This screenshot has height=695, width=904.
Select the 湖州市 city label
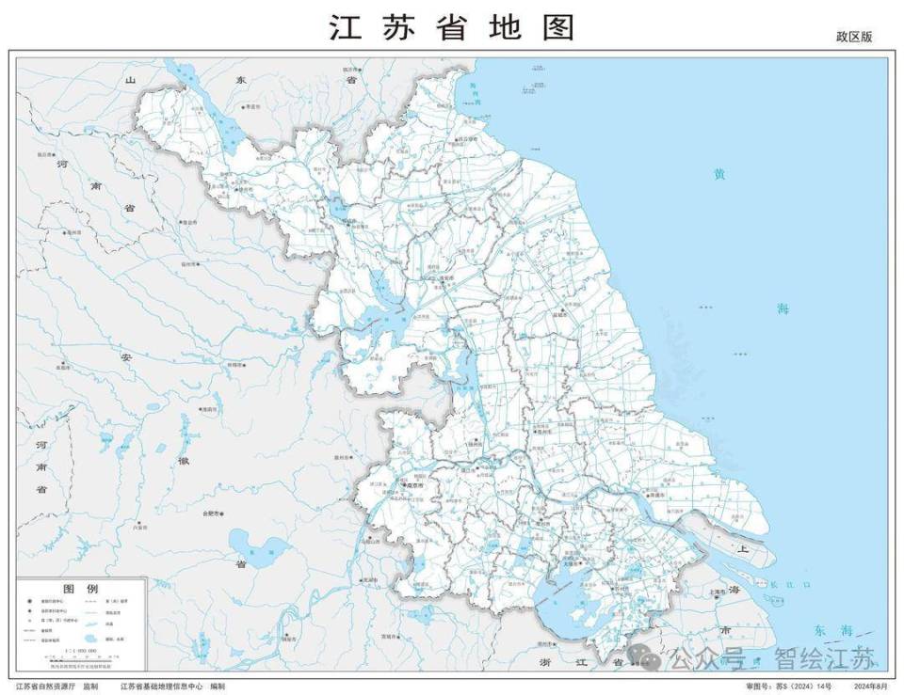click(545, 643)
